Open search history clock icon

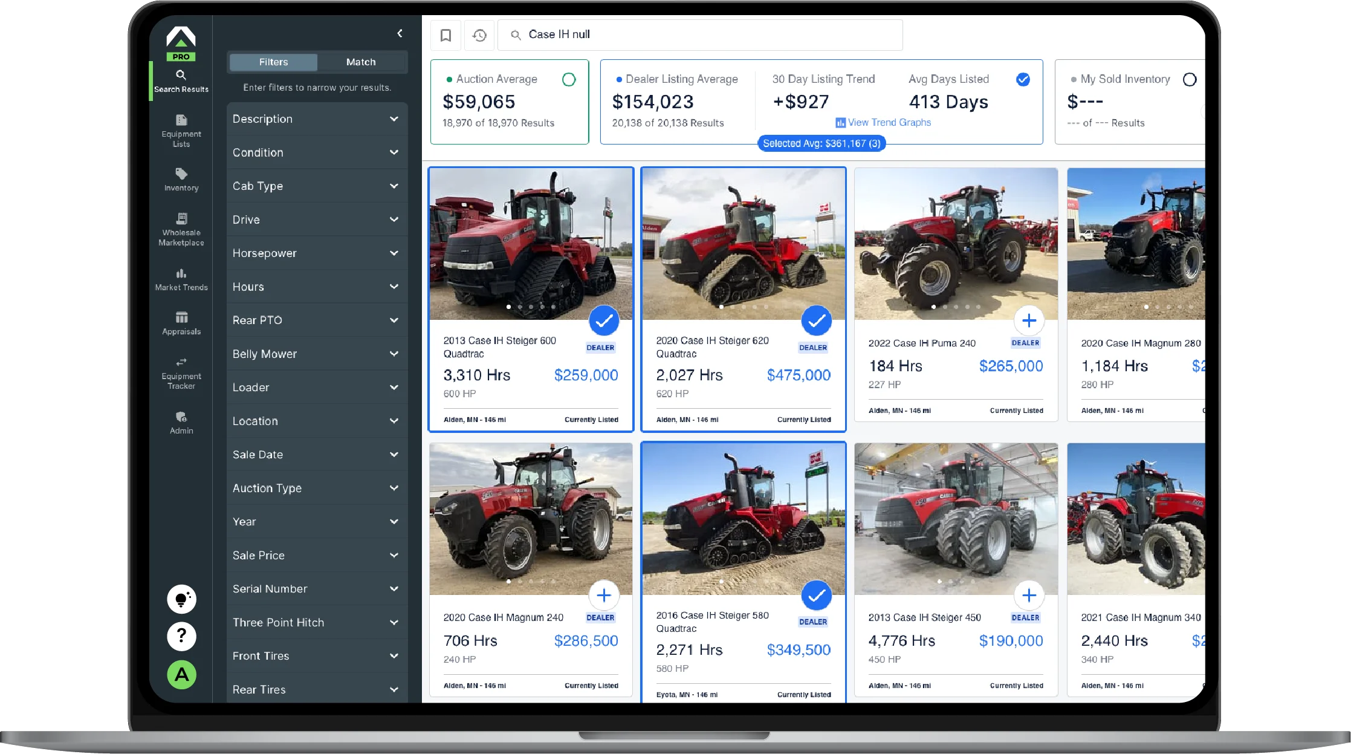[479, 35]
